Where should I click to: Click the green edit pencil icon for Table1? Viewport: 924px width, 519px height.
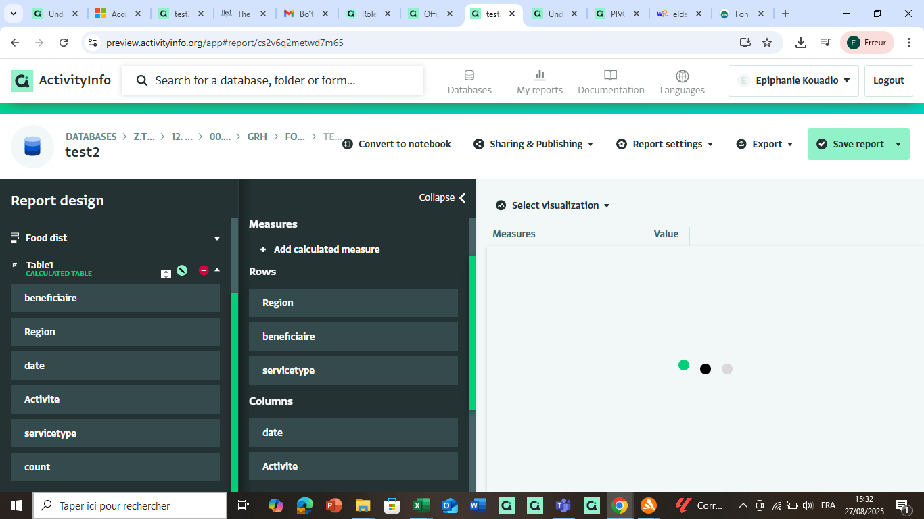181,270
